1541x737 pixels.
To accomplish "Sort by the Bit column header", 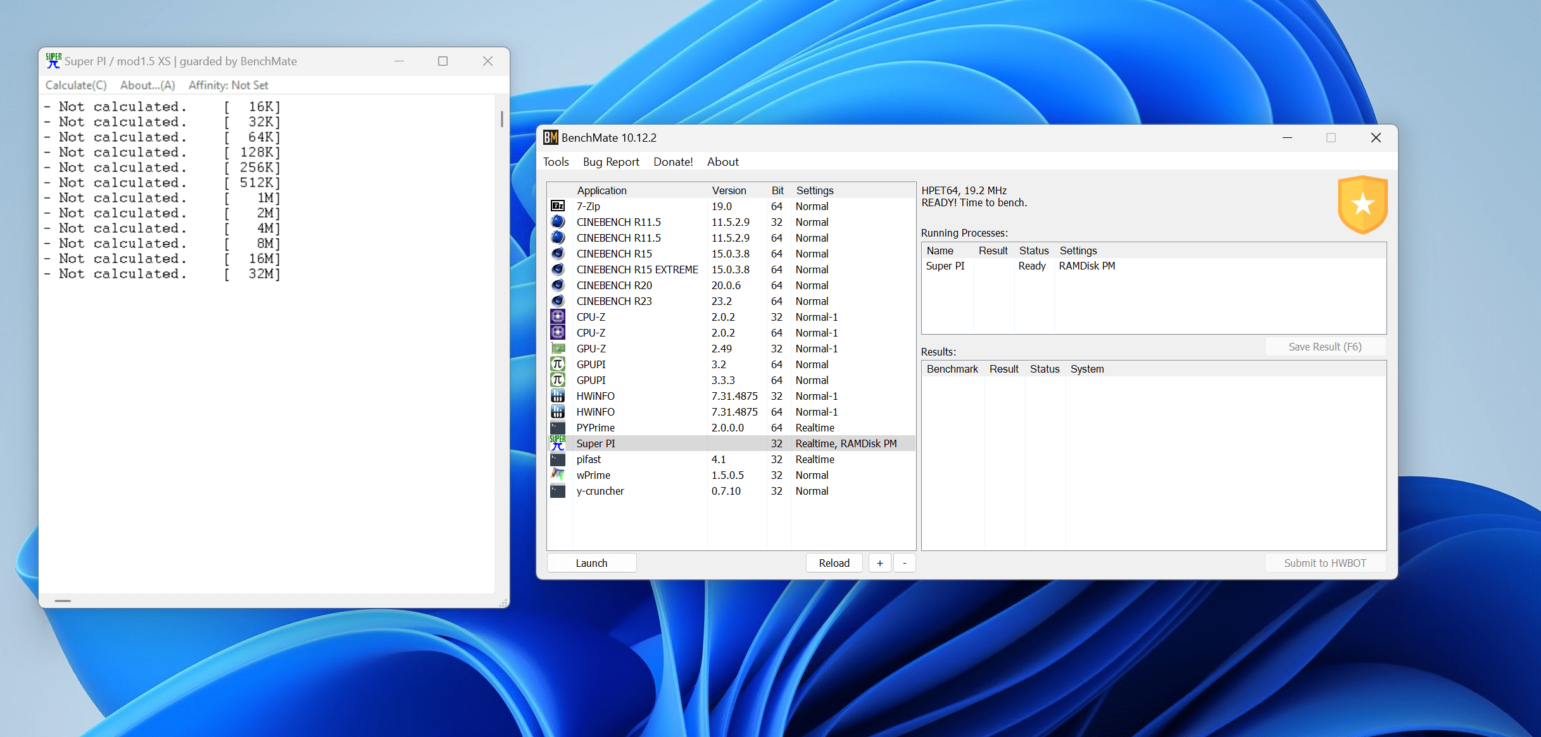I will [778, 190].
